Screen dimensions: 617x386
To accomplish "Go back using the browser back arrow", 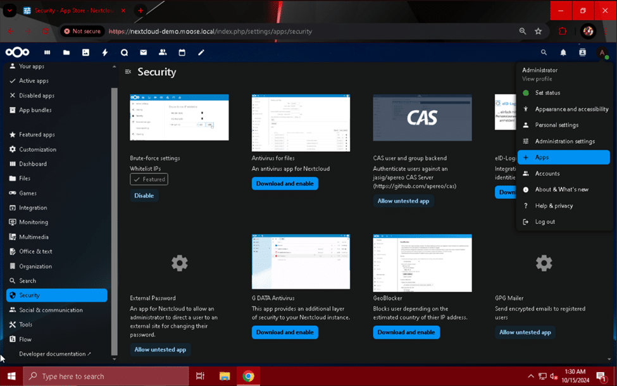I will (x=11, y=31).
